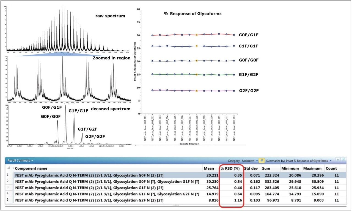The image size is (352, 211).
Task: Click the Count column header
Action: point(331,168)
